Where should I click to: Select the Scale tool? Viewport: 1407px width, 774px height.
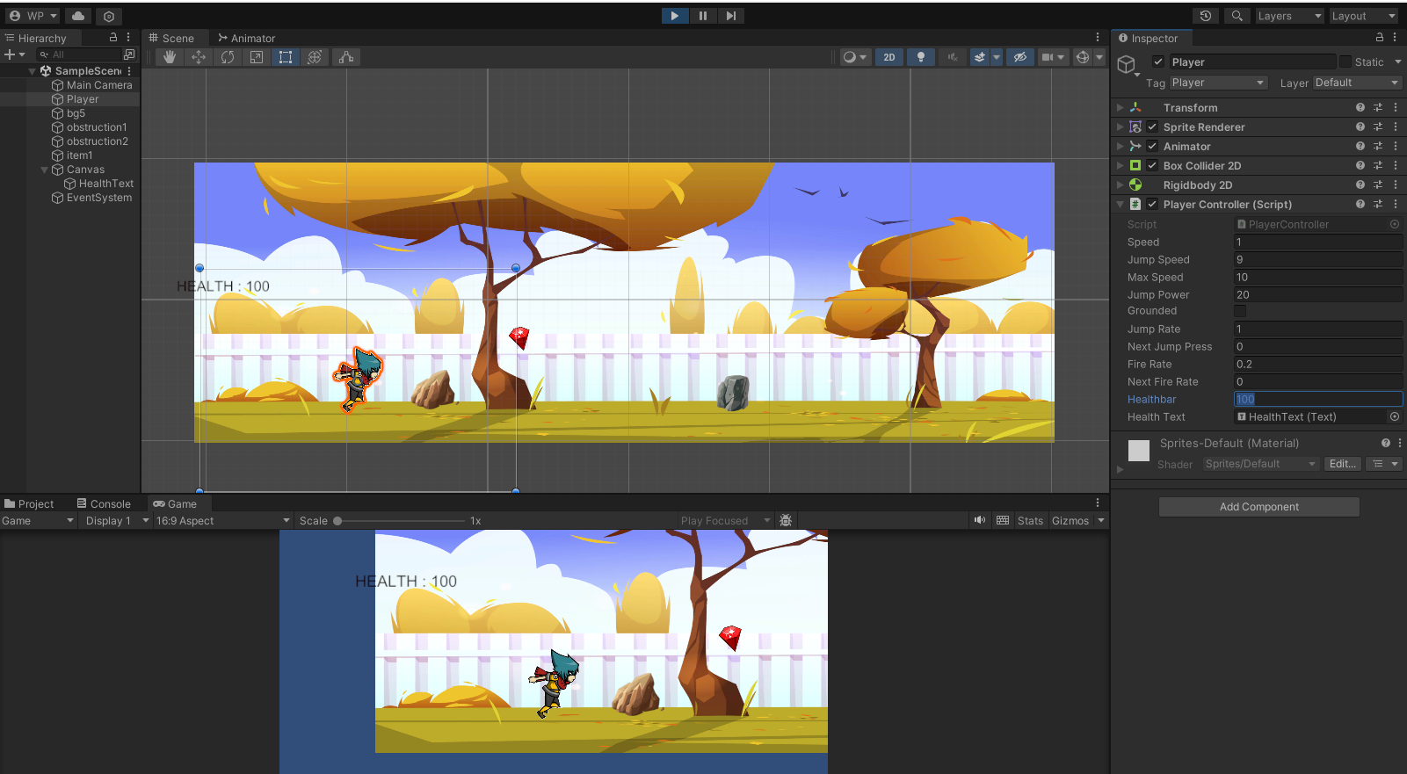(257, 57)
